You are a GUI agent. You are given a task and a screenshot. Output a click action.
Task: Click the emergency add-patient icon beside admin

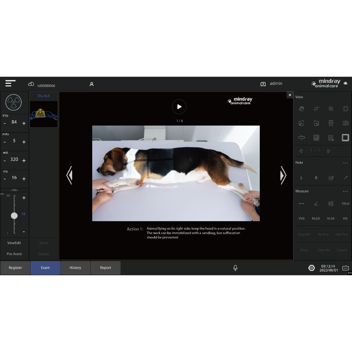(x=263, y=84)
